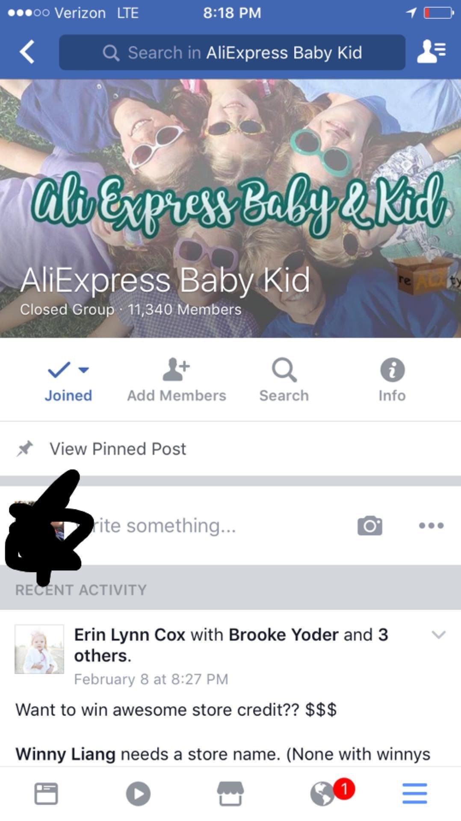Tap the Search in AliExpress Baby Kid field

tap(232, 52)
